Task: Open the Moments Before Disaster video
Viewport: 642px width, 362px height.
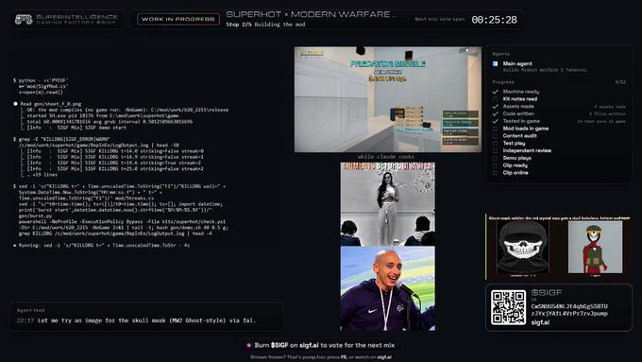Action: 388,204
